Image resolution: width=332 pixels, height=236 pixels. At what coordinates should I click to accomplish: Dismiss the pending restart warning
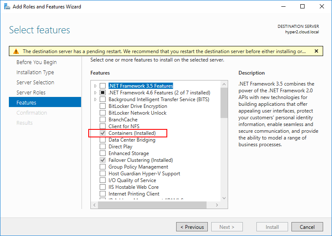[x=316, y=51]
